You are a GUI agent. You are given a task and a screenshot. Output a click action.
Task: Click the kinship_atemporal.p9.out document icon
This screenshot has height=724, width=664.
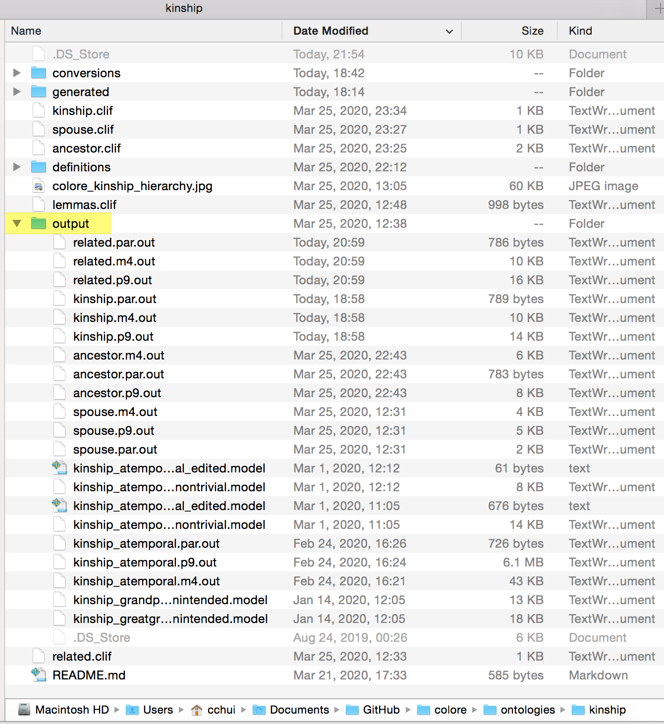[59, 562]
